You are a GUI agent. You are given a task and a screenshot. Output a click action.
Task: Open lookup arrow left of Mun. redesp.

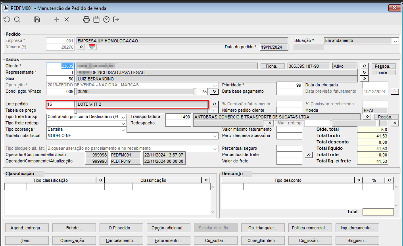click(x=270, y=123)
